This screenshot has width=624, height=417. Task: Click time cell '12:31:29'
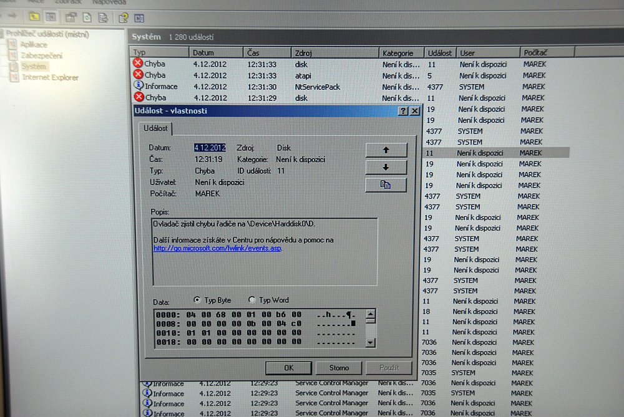click(x=262, y=98)
